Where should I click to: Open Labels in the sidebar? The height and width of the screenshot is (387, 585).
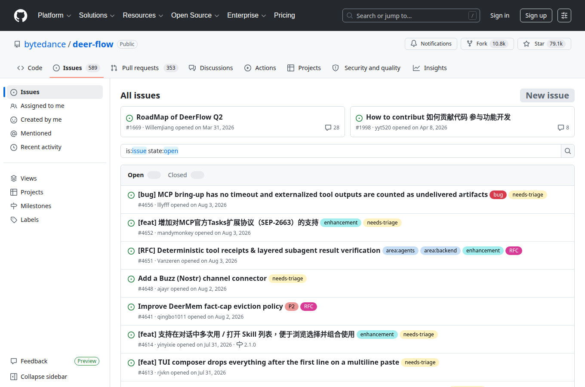tap(55, 220)
